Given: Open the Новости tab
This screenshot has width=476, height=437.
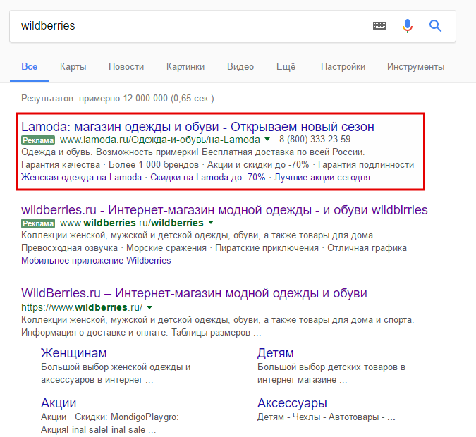Looking at the screenshot, I should click(126, 67).
